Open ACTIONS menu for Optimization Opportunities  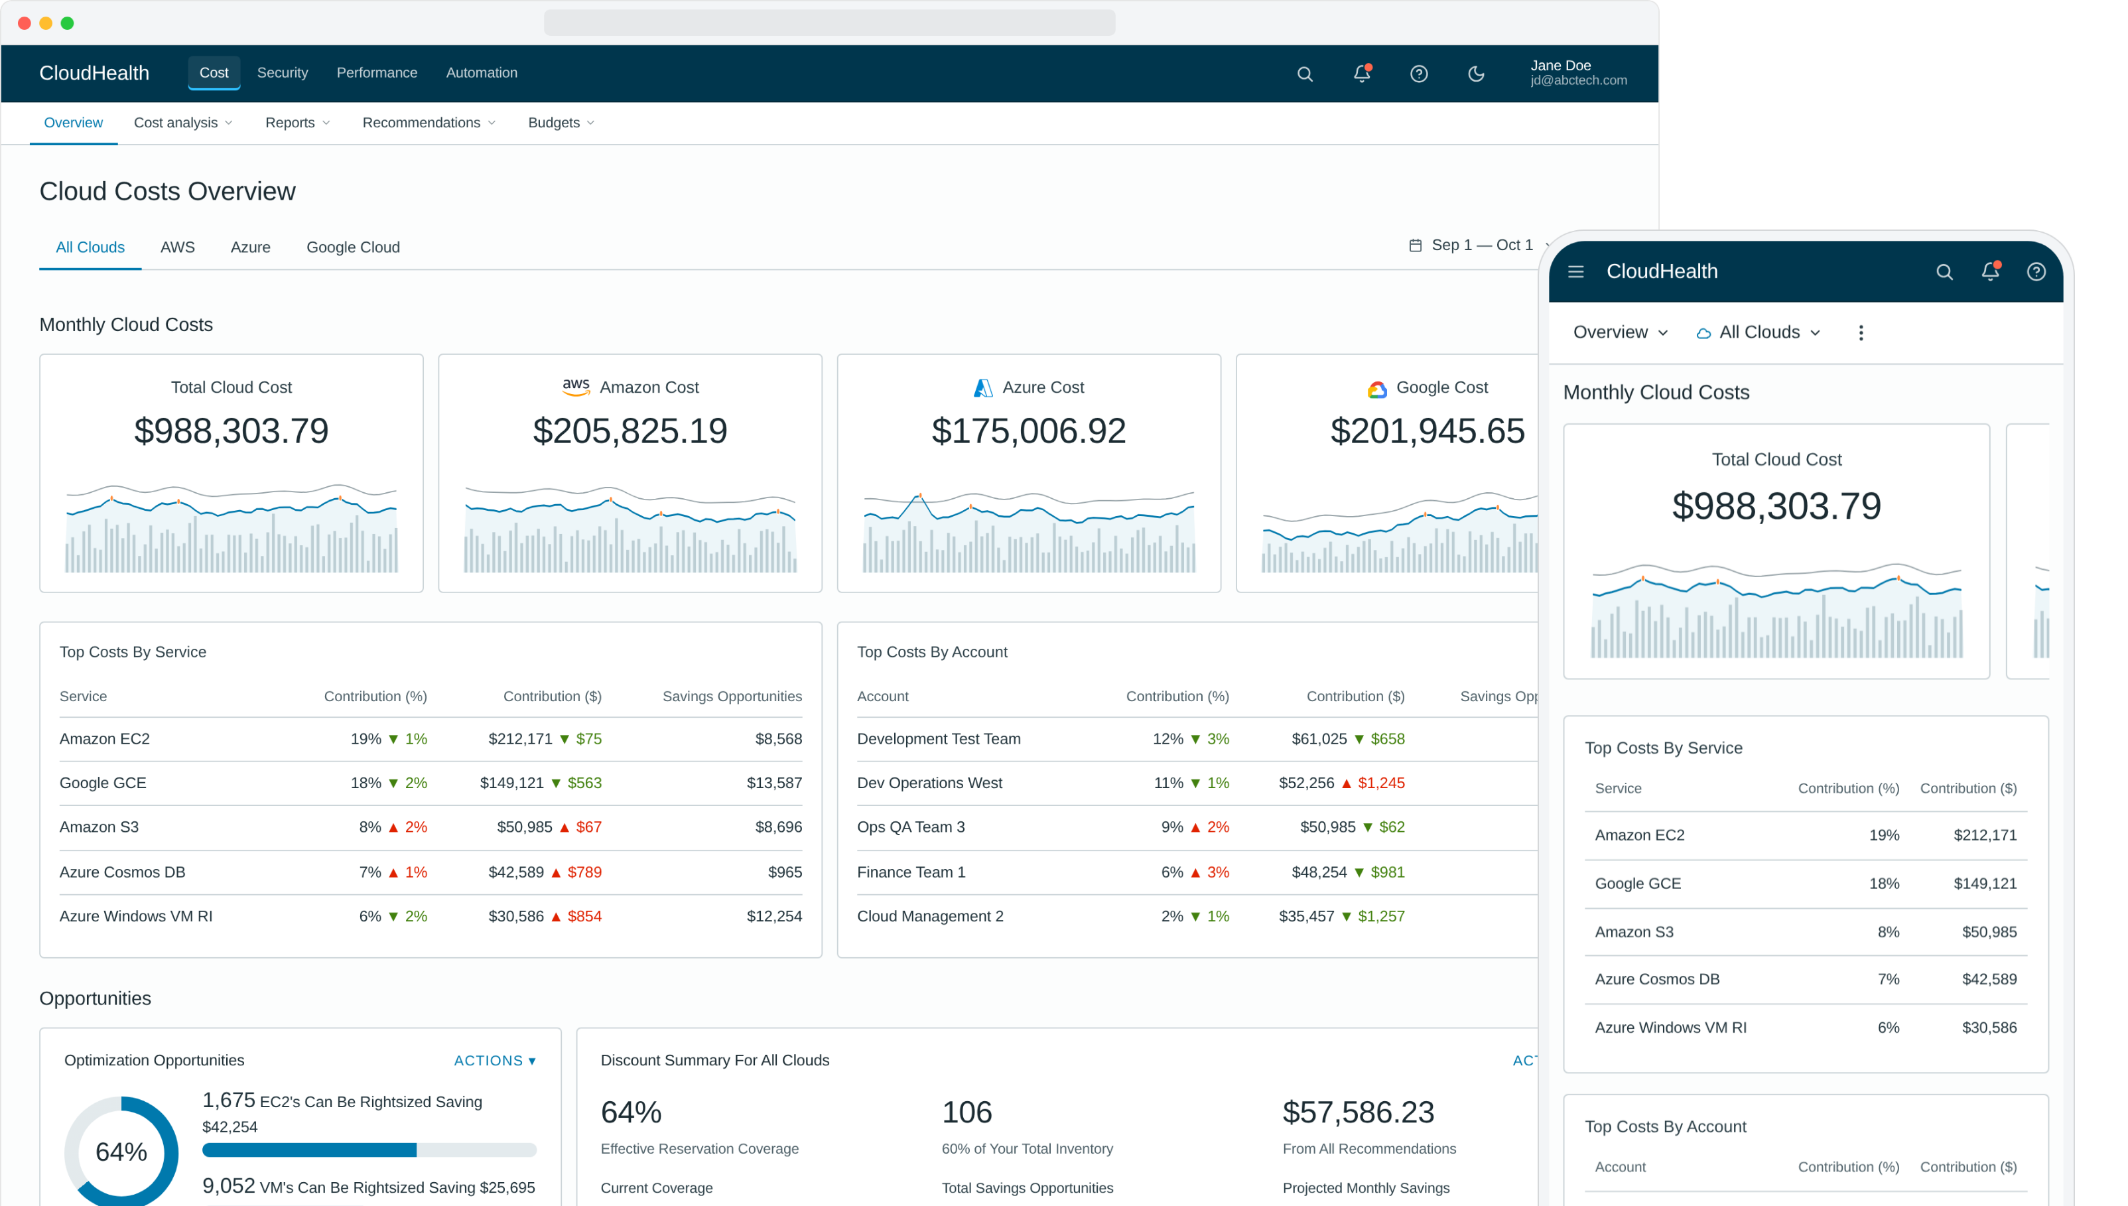pyautogui.click(x=494, y=1060)
